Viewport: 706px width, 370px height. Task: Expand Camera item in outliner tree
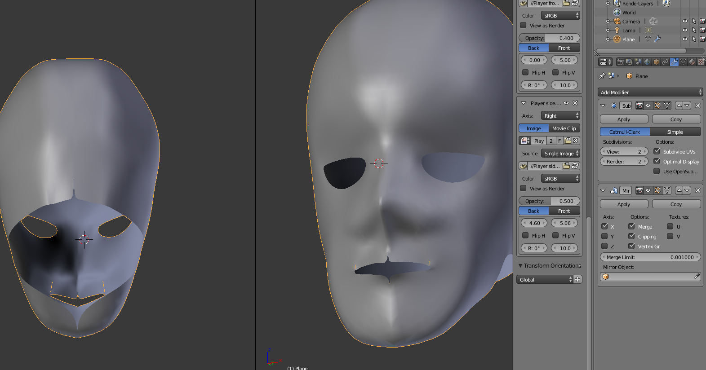click(608, 21)
